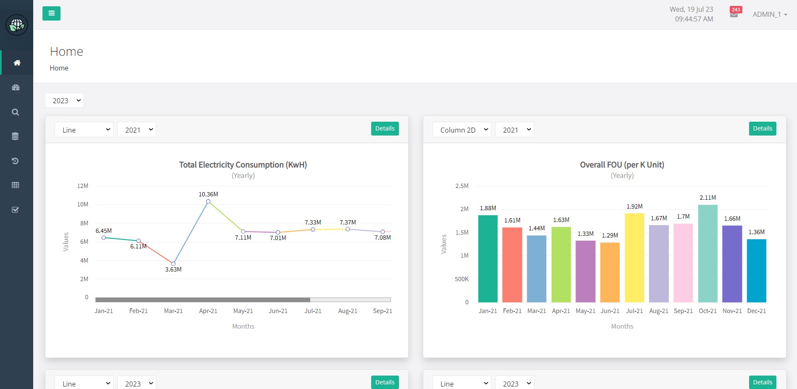Open Details on the bottom-left panel

pyautogui.click(x=385, y=382)
